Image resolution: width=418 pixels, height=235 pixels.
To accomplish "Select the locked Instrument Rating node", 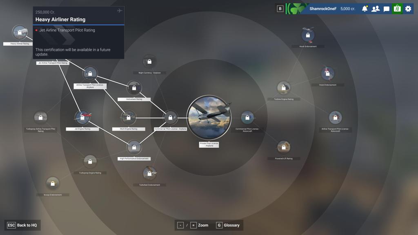I will tap(134, 88).
